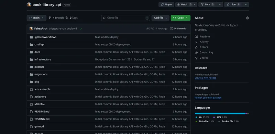This screenshot has height=134, width=275.
Task: Fork the repository with Fork button
Action: [208, 4]
